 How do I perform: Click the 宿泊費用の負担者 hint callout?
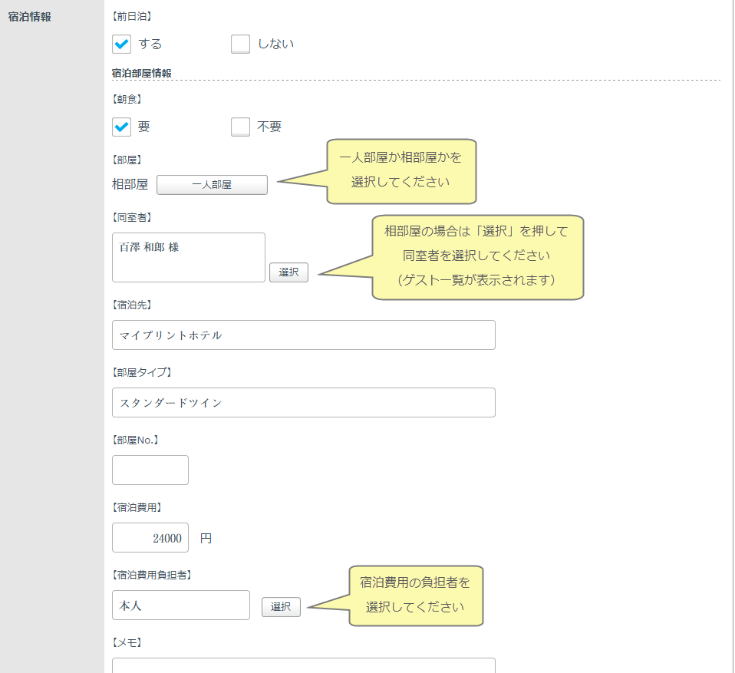(x=416, y=595)
